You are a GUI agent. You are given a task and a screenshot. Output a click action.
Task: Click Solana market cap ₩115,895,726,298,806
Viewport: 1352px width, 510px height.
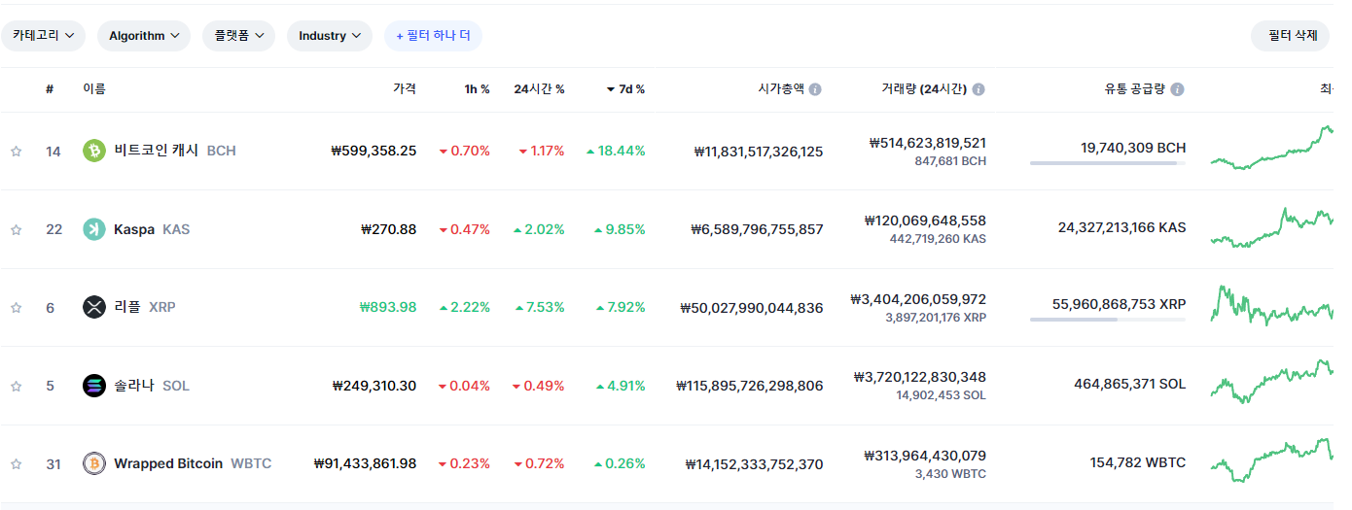click(749, 386)
